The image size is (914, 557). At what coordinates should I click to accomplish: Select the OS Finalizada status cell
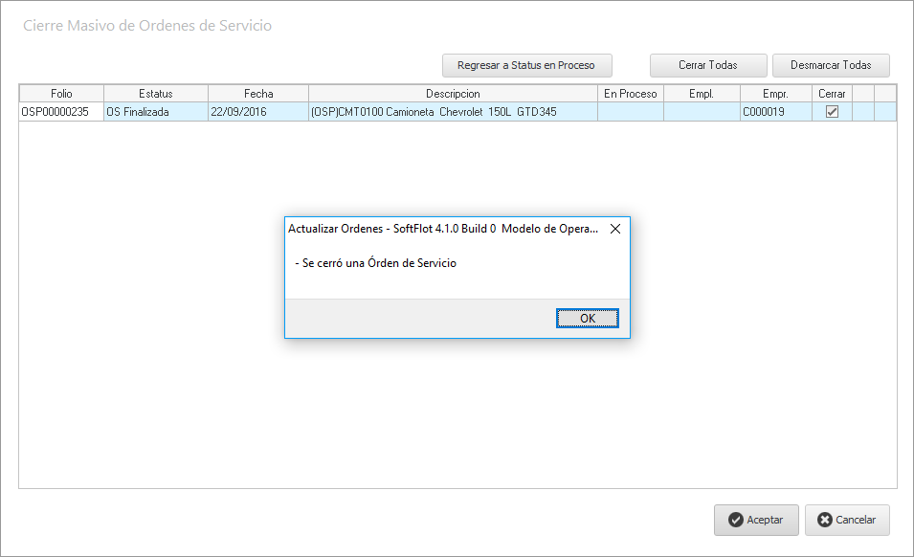point(155,112)
